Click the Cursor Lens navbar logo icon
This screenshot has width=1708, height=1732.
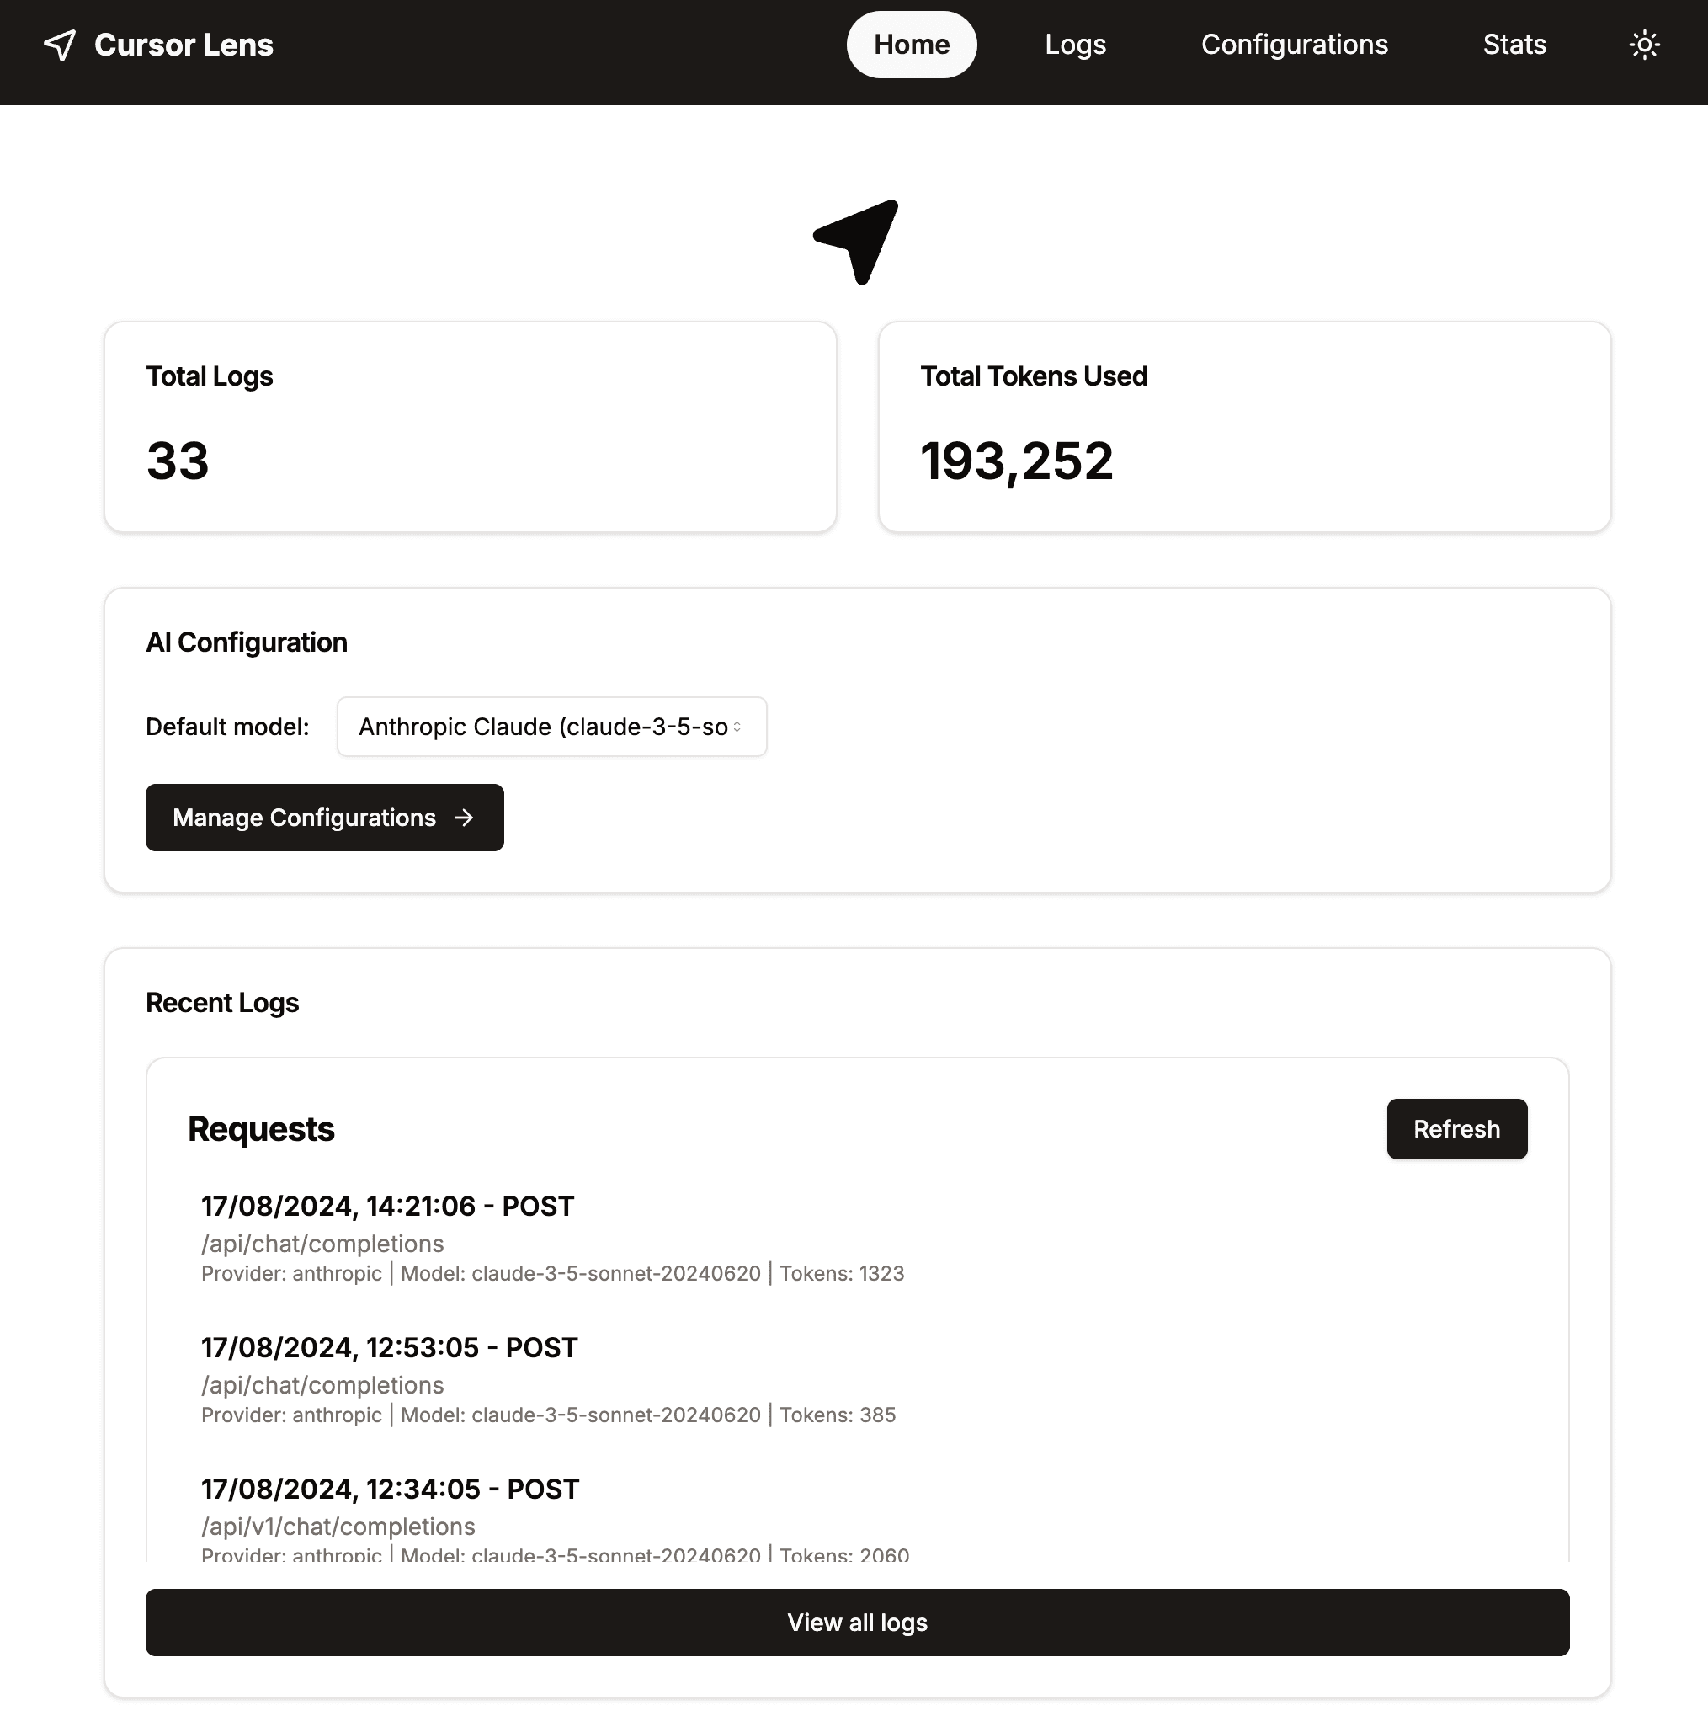[60, 45]
